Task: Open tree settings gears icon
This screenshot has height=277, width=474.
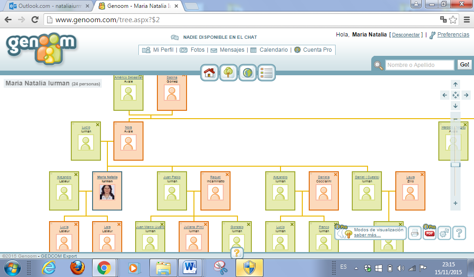Action: [x=444, y=233]
